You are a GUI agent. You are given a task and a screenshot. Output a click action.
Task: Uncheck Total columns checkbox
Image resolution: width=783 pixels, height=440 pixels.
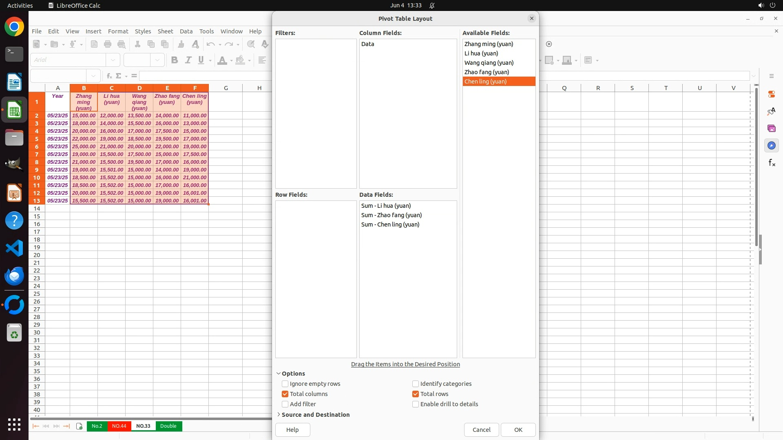click(285, 394)
